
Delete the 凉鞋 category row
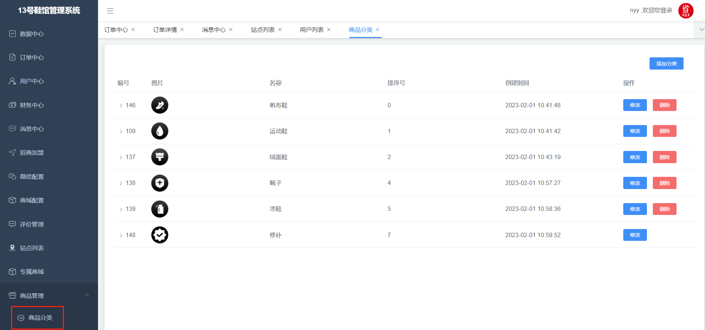click(664, 209)
